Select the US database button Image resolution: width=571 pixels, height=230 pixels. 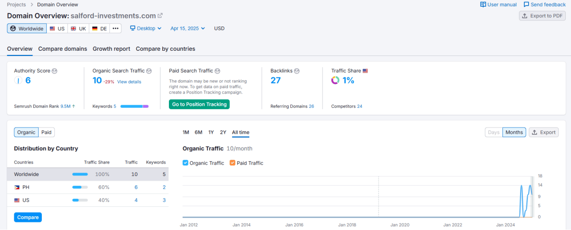point(57,28)
